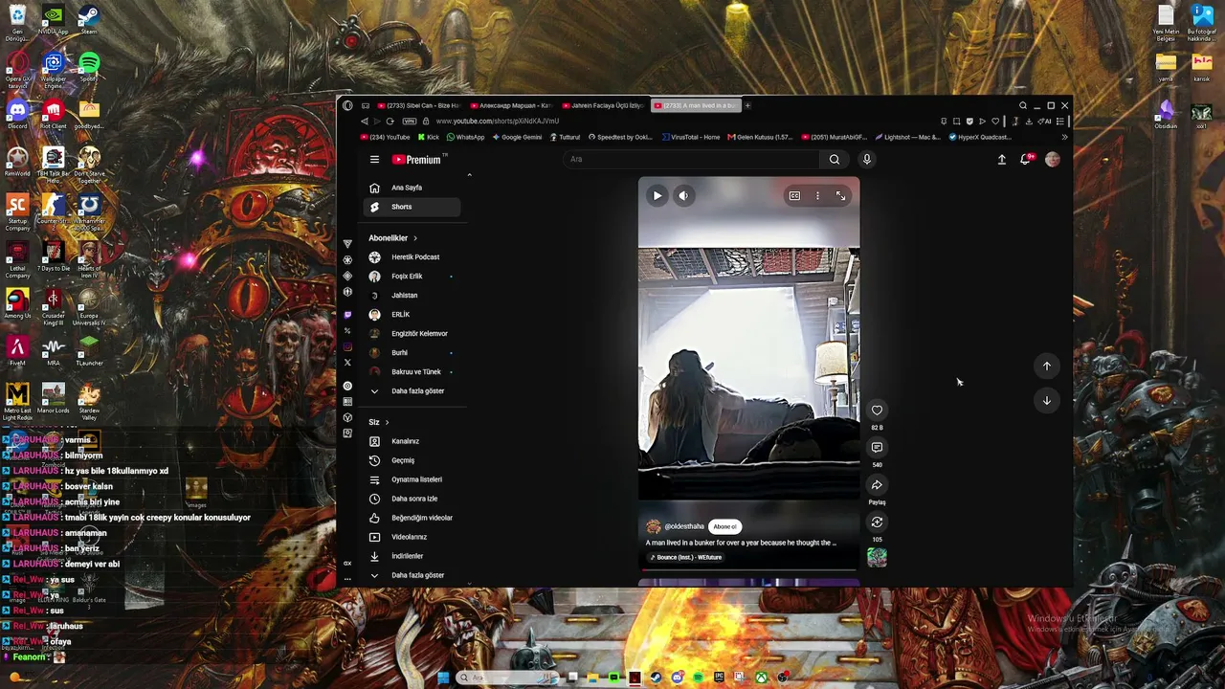Mute the Short's volume
The height and width of the screenshot is (689, 1225).
(x=683, y=195)
